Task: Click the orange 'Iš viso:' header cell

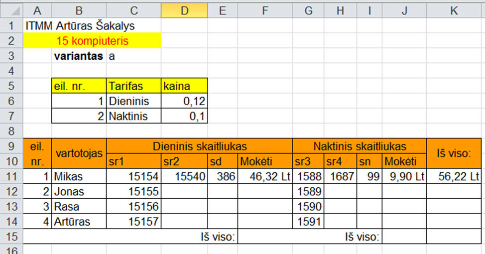Action: point(454,153)
